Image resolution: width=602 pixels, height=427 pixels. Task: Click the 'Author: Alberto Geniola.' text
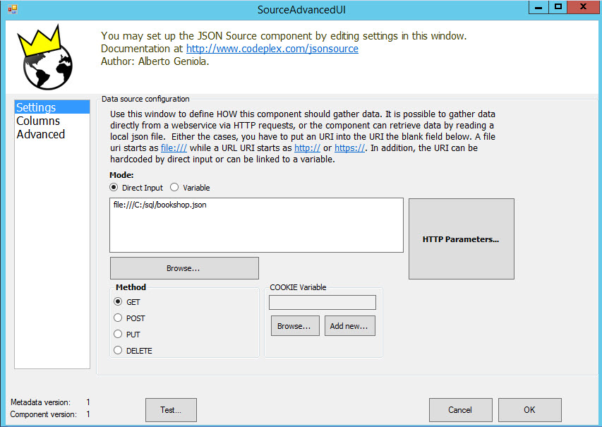click(155, 61)
